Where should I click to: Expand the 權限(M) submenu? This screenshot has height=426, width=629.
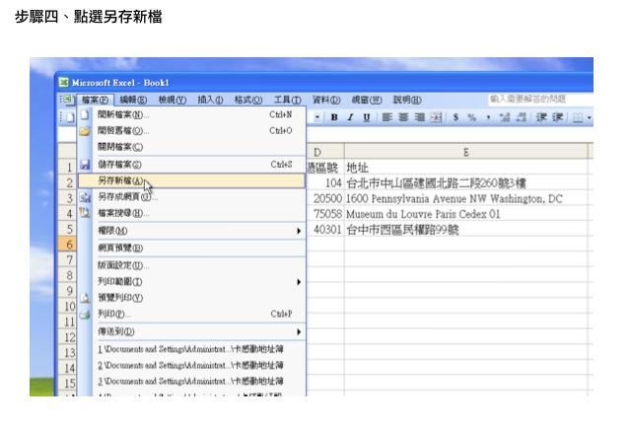pos(191,231)
